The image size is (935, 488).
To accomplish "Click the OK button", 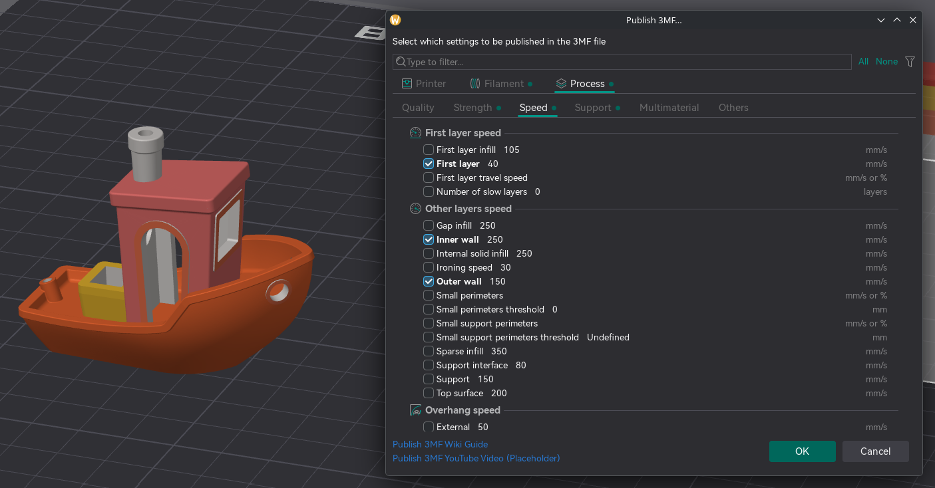I will pos(802,451).
